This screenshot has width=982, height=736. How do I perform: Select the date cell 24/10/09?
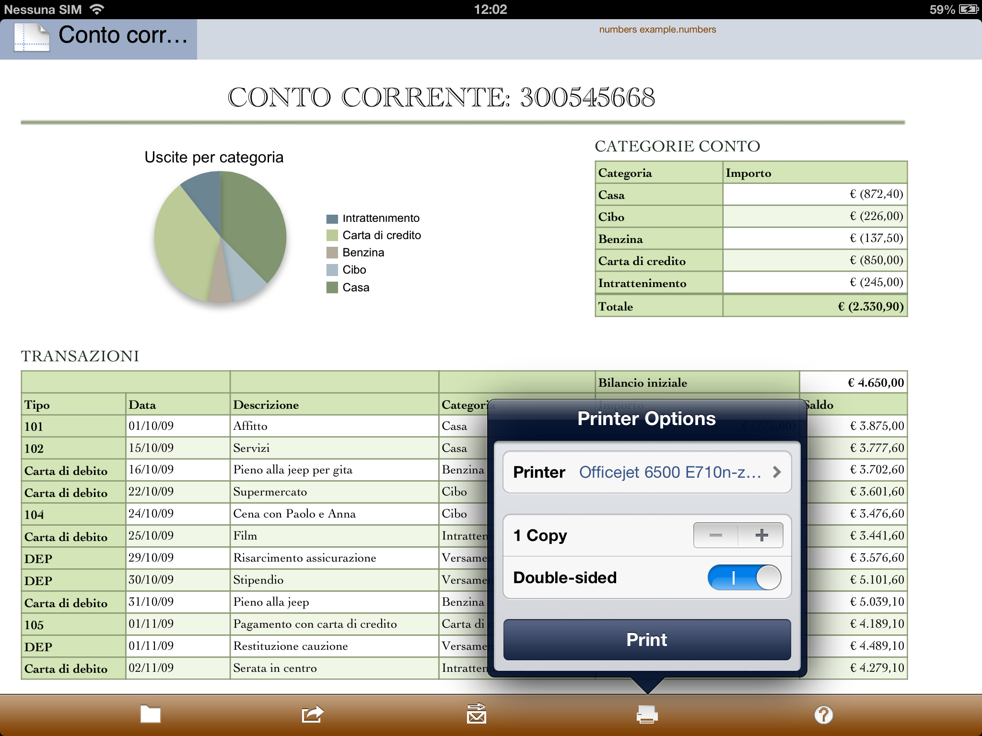coord(178,514)
